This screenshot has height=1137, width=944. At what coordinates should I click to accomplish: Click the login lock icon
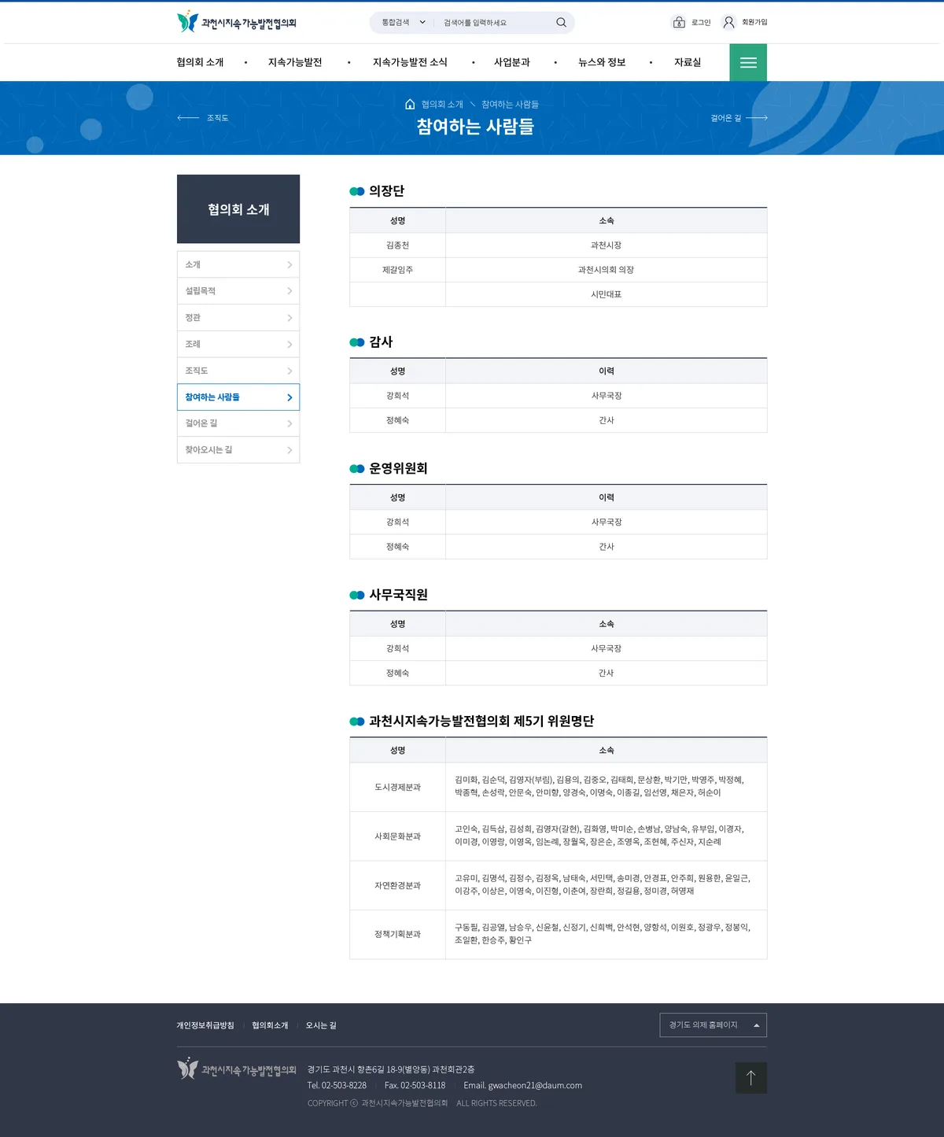click(x=679, y=22)
